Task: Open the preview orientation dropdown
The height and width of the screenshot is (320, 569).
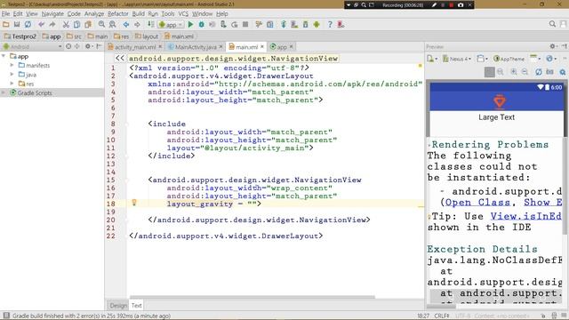Action: (x=482, y=59)
